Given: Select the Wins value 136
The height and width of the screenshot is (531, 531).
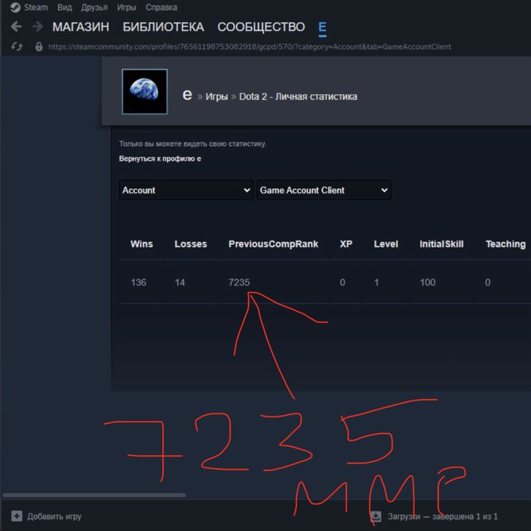Looking at the screenshot, I should pos(139,282).
